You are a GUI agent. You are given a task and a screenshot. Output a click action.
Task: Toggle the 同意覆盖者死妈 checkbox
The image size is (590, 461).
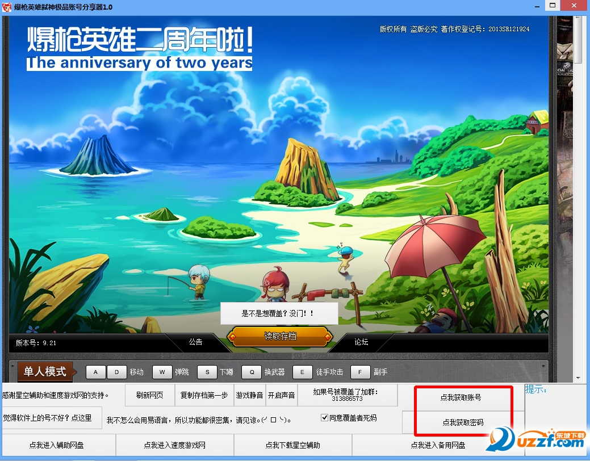point(324,418)
